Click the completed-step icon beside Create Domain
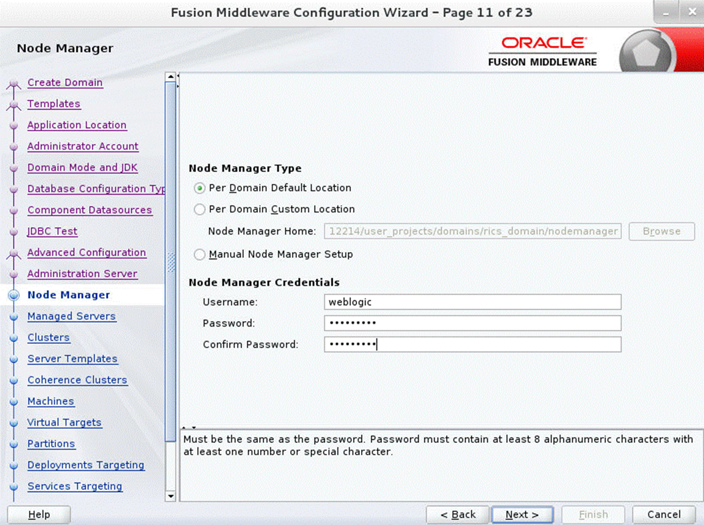 pos(14,83)
